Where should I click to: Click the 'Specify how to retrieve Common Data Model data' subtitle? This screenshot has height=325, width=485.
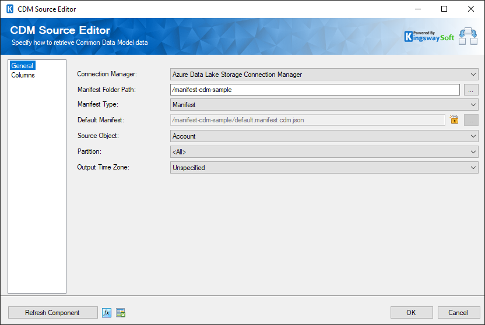(x=79, y=43)
